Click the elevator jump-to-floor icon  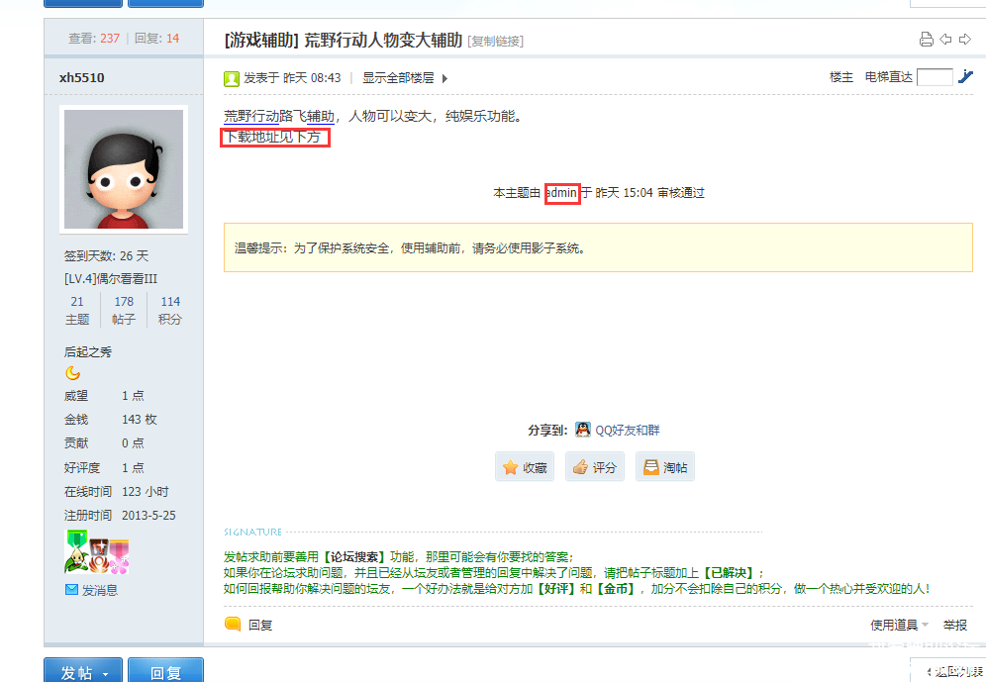(965, 76)
